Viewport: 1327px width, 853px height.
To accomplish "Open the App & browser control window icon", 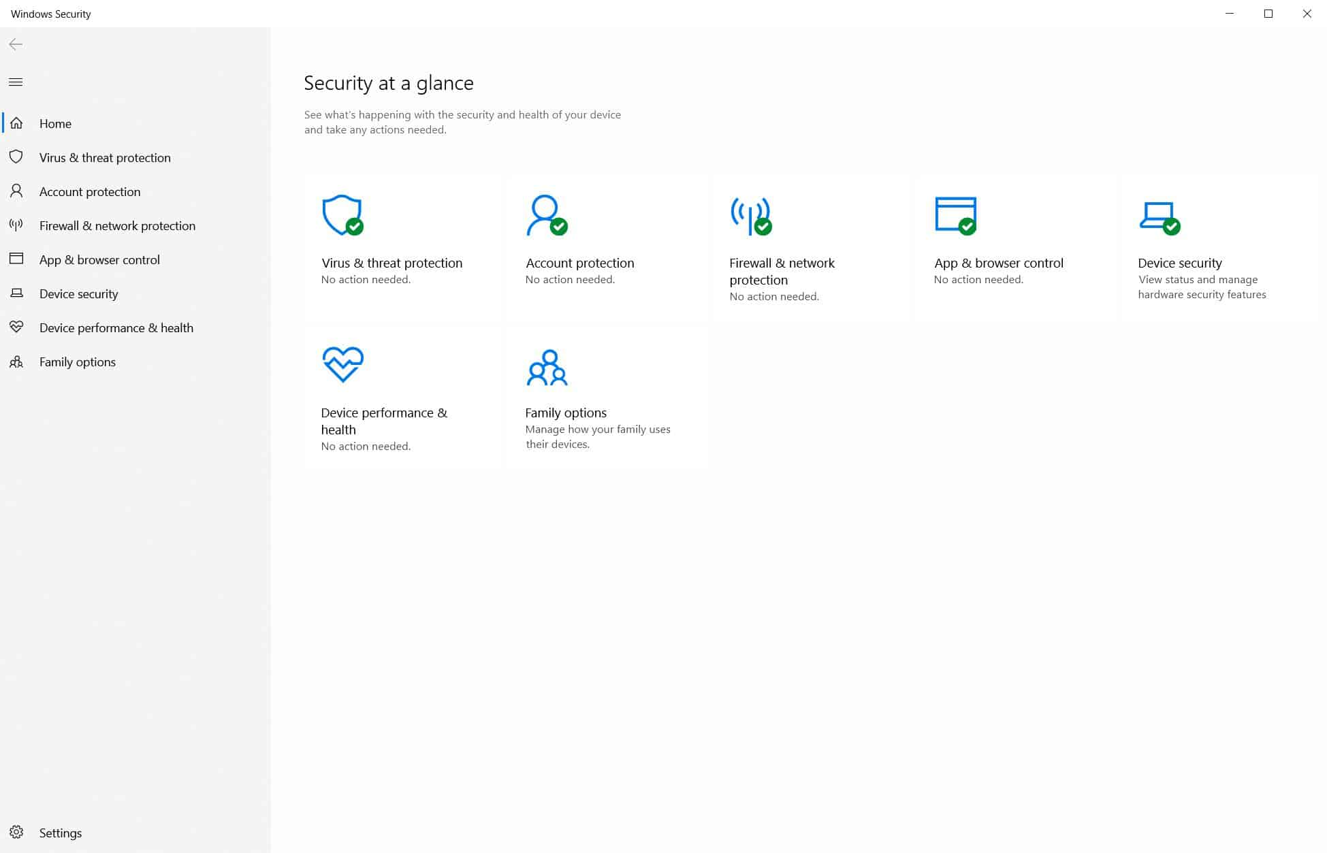I will pos(955,215).
